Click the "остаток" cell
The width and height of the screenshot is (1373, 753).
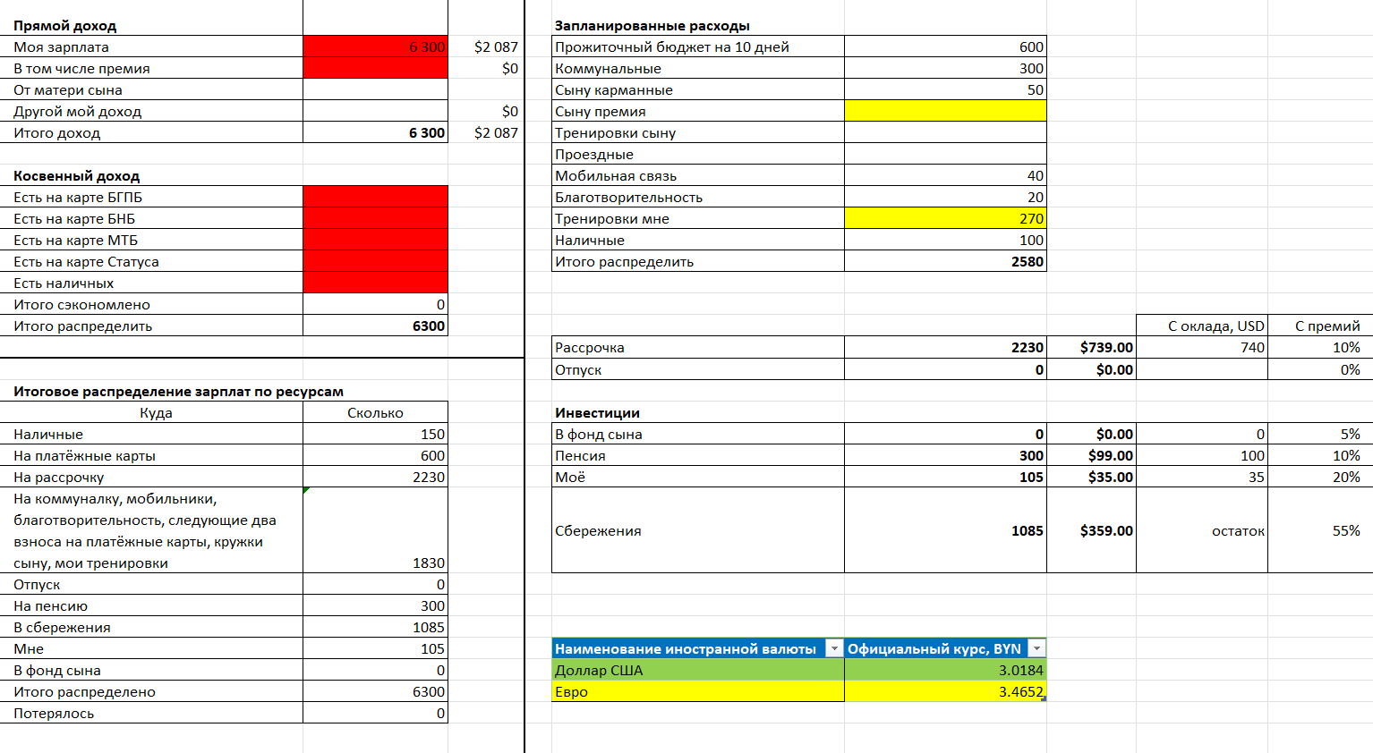point(1202,530)
